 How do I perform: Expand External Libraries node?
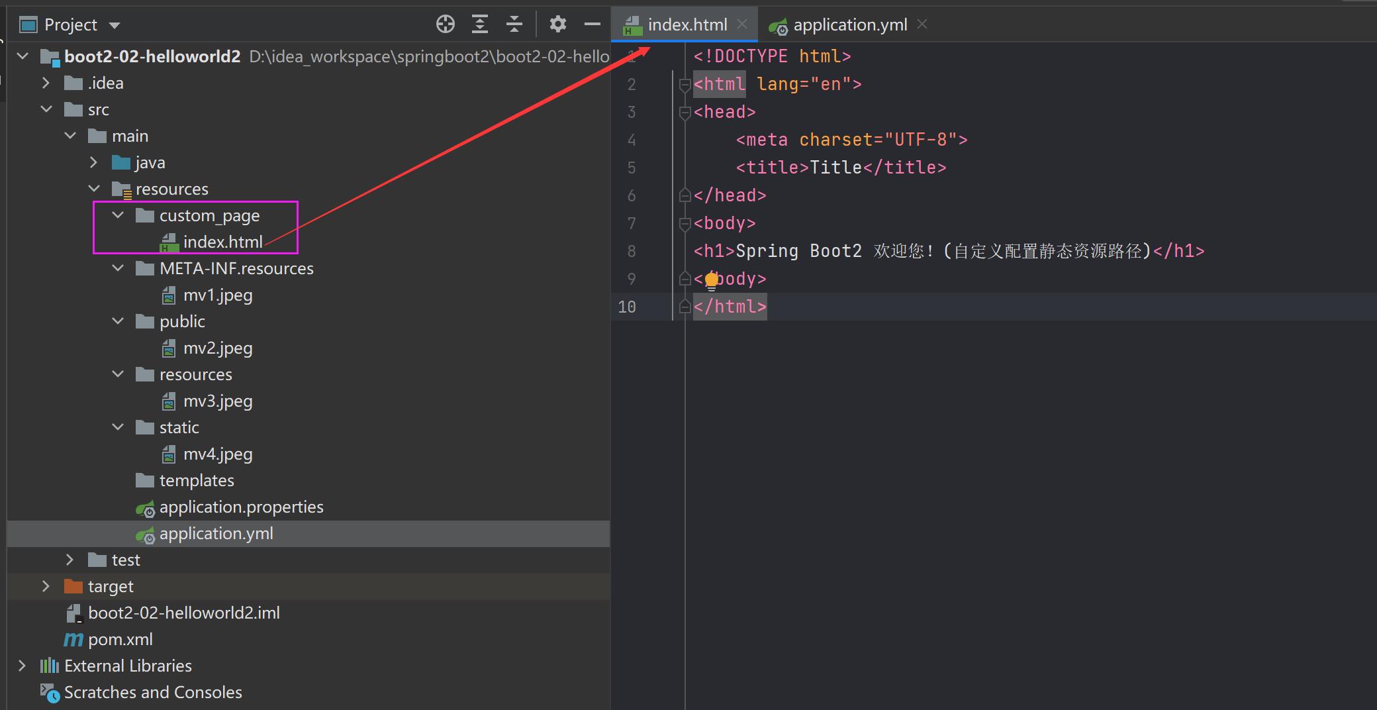click(22, 666)
